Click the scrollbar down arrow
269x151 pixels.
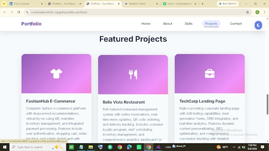(x=267, y=141)
